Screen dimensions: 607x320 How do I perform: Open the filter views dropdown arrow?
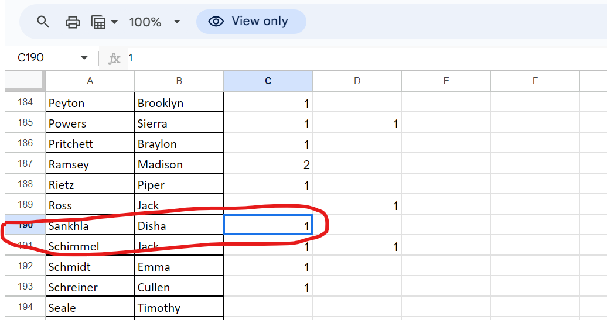(114, 22)
